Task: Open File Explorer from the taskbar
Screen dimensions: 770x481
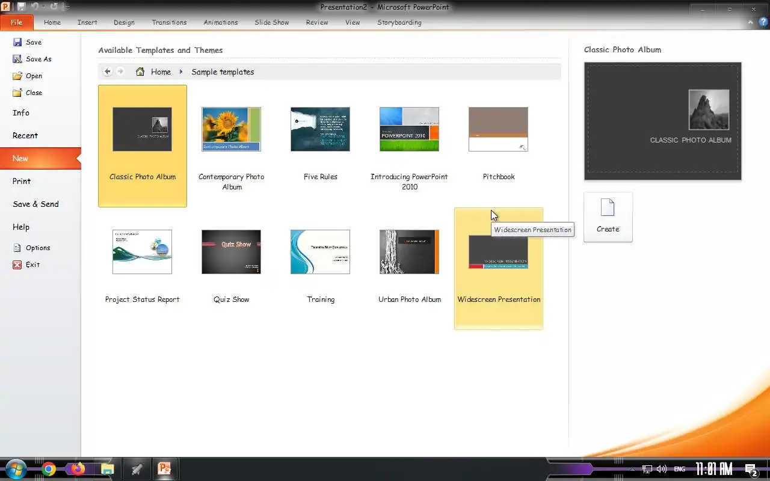Action: coord(107,469)
